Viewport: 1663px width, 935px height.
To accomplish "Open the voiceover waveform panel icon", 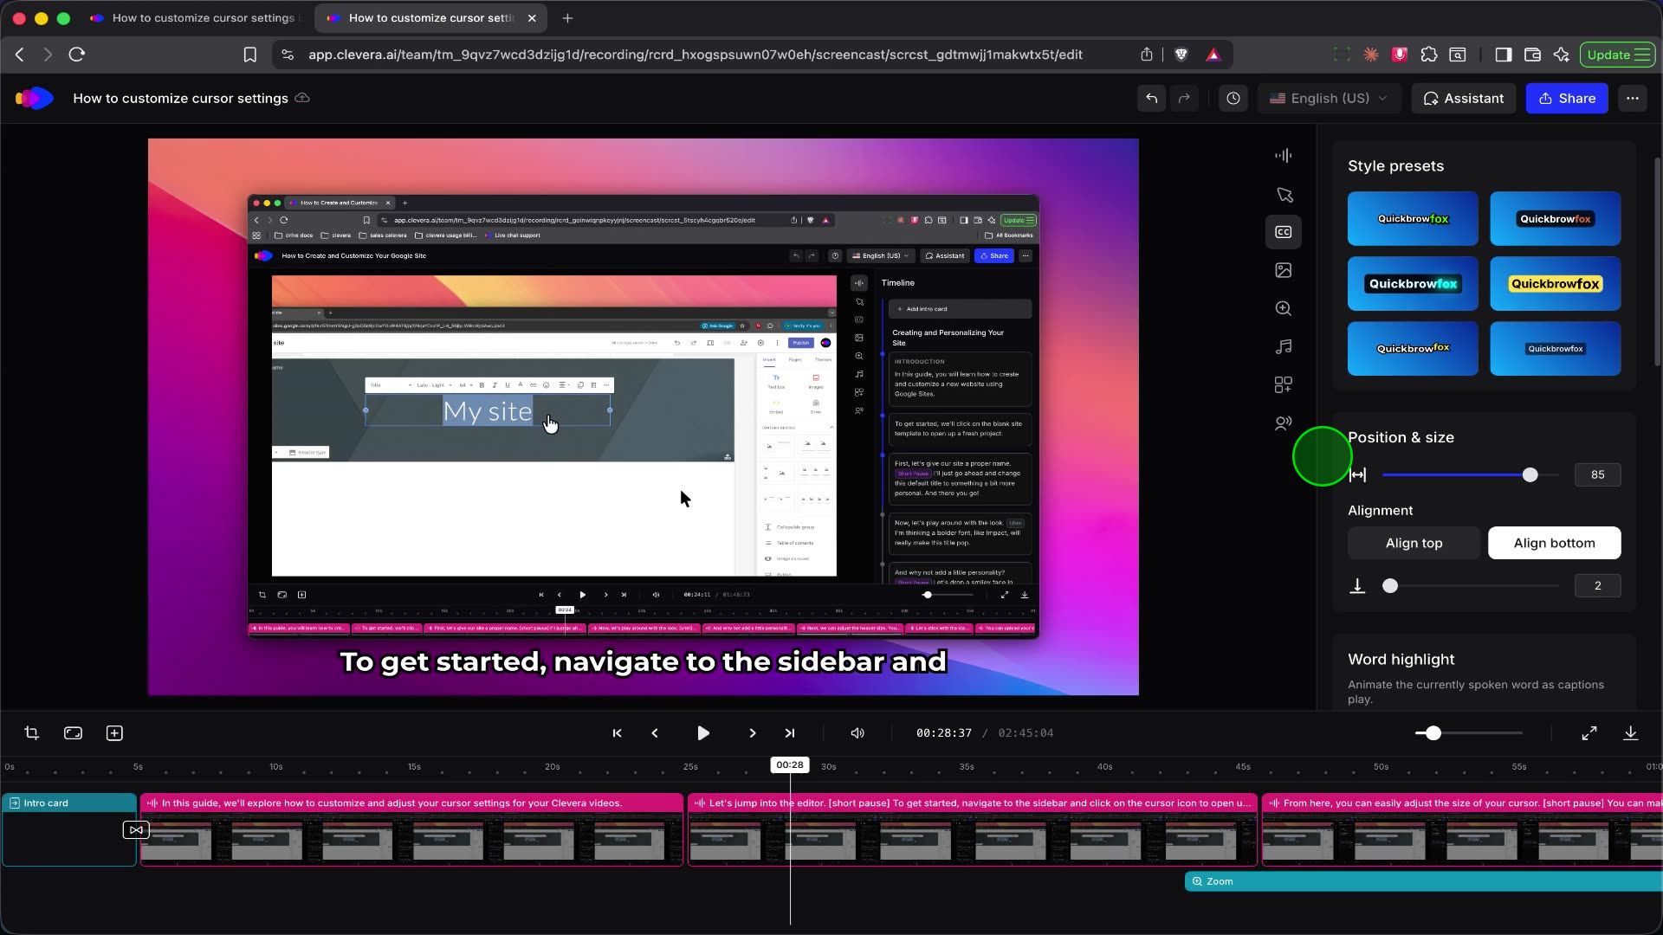I will [x=1283, y=156].
